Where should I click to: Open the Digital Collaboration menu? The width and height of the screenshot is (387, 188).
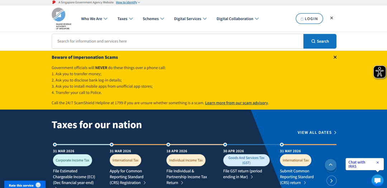(x=237, y=19)
